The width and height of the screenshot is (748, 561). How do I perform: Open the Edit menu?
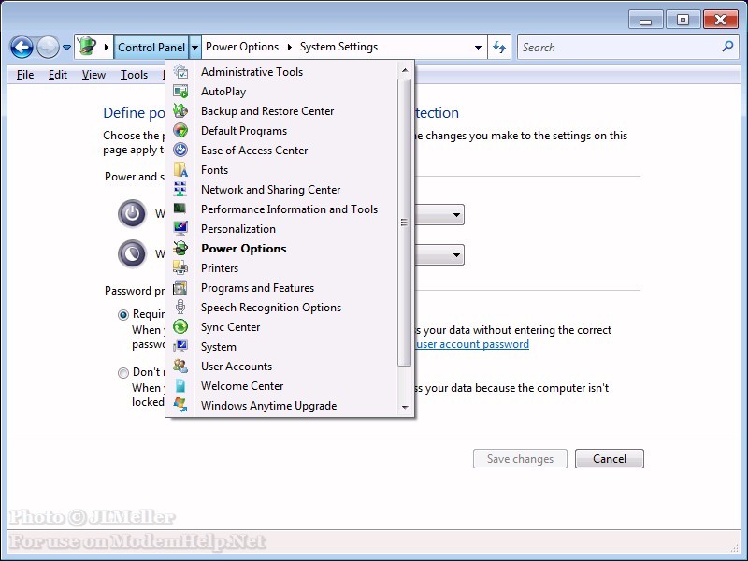58,75
